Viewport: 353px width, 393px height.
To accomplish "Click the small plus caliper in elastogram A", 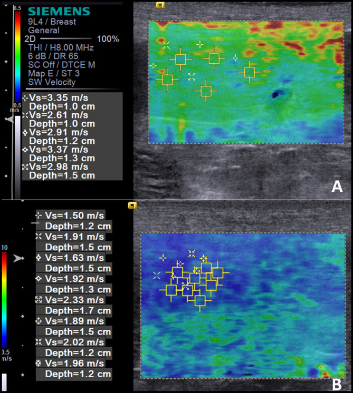I will click(x=200, y=44).
